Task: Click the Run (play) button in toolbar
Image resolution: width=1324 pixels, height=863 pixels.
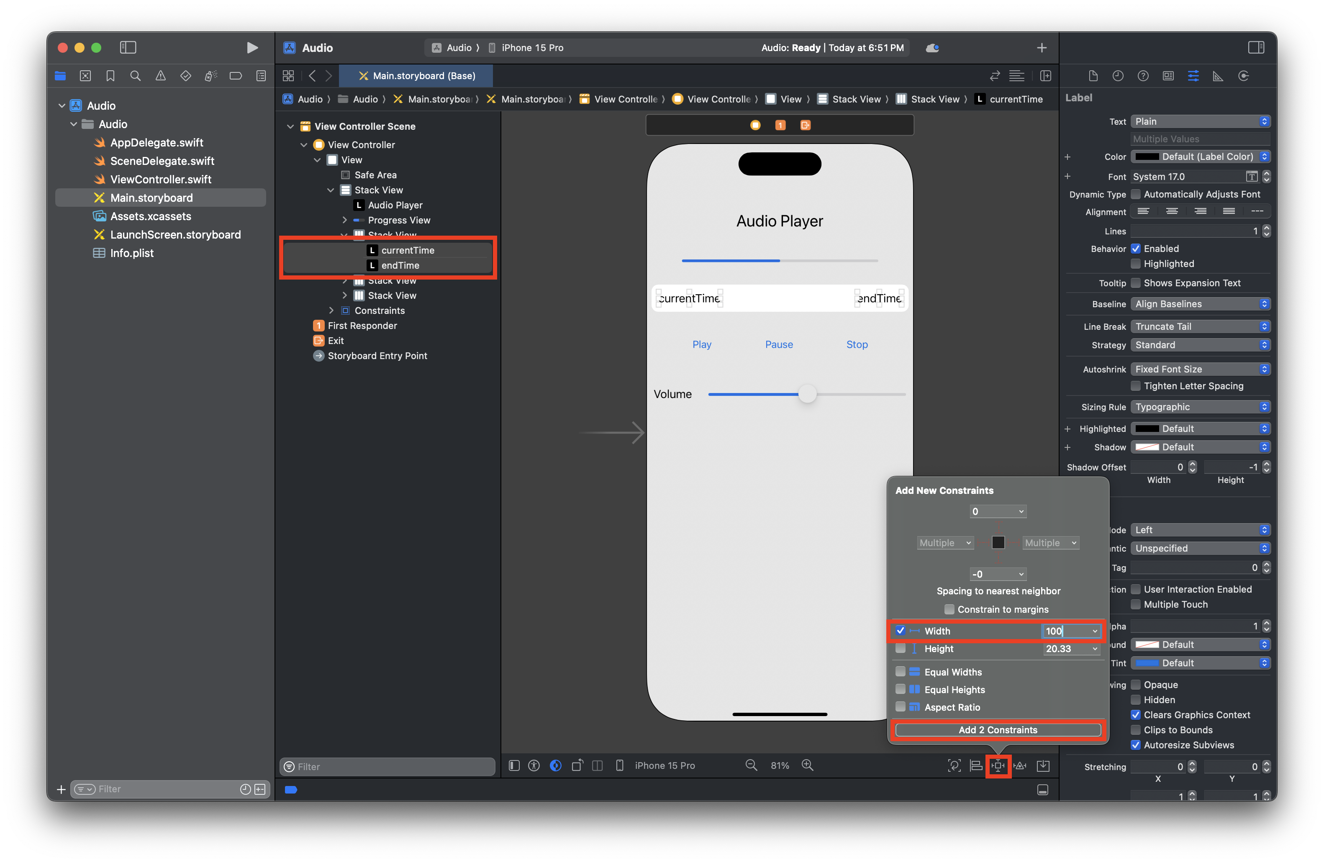Action: [251, 48]
